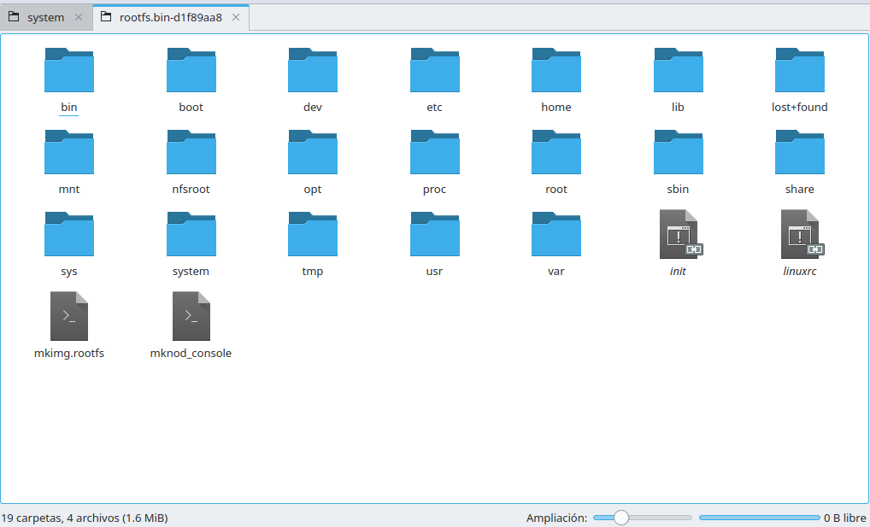The height and width of the screenshot is (527, 870).
Task: Select the sbin folder
Action: click(678, 153)
